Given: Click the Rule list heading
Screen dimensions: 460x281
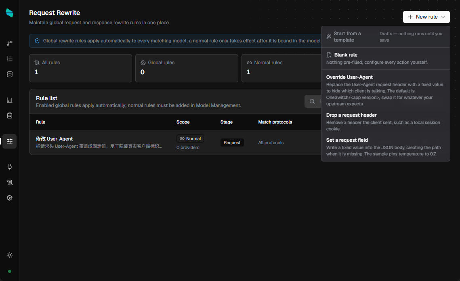Looking at the screenshot, I should point(46,98).
